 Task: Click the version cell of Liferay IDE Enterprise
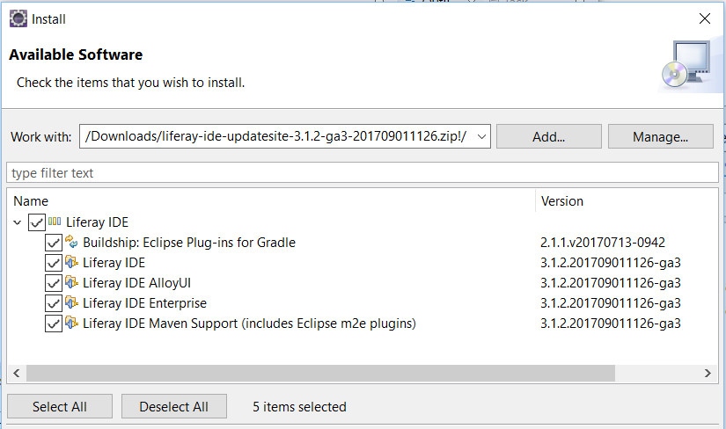610,303
